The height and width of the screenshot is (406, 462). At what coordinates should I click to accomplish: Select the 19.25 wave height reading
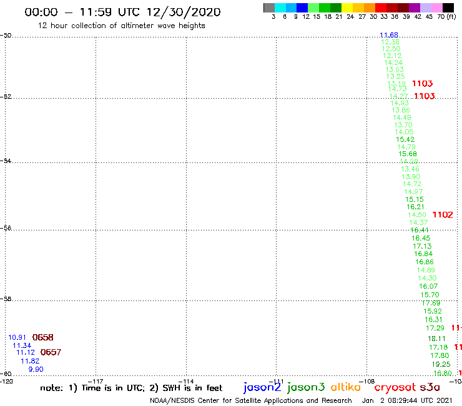point(441,364)
